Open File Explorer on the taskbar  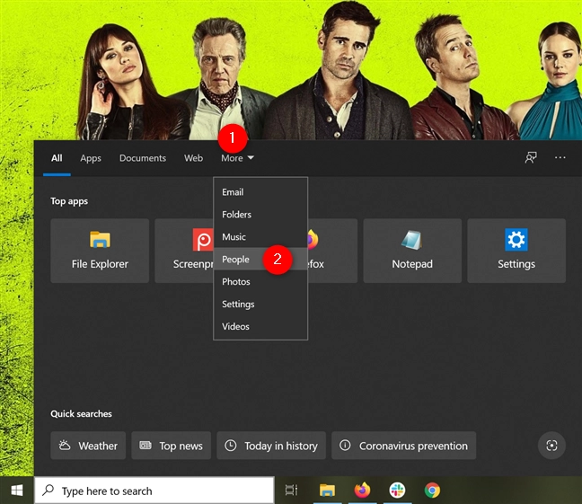pyautogui.click(x=327, y=491)
